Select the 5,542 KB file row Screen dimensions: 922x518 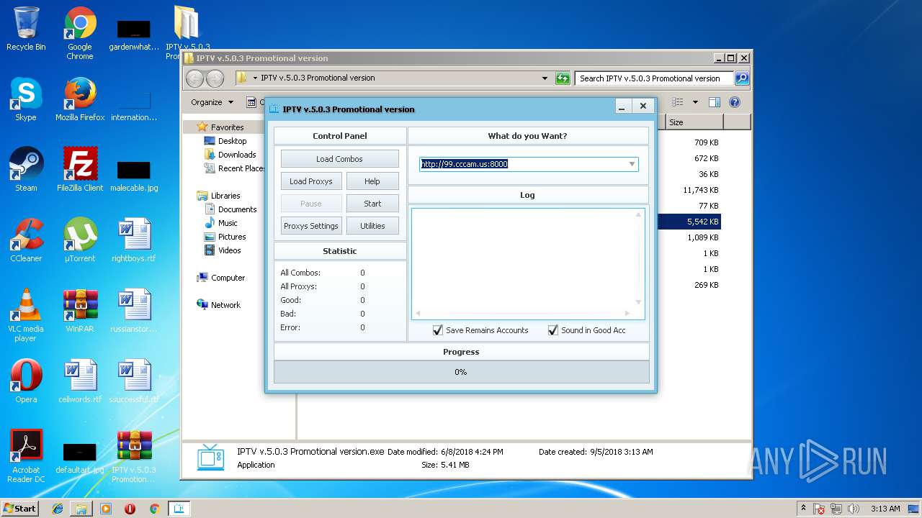tap(689, 222)
